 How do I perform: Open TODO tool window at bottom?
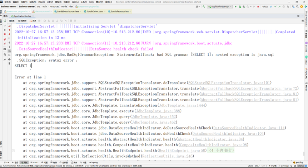(34, 163)
